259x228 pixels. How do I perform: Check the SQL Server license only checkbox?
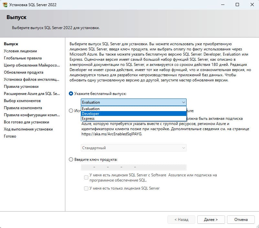click(x=86, y=188)
